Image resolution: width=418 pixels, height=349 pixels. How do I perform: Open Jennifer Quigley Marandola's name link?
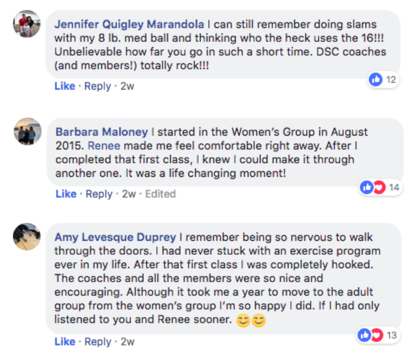(129, 24)
